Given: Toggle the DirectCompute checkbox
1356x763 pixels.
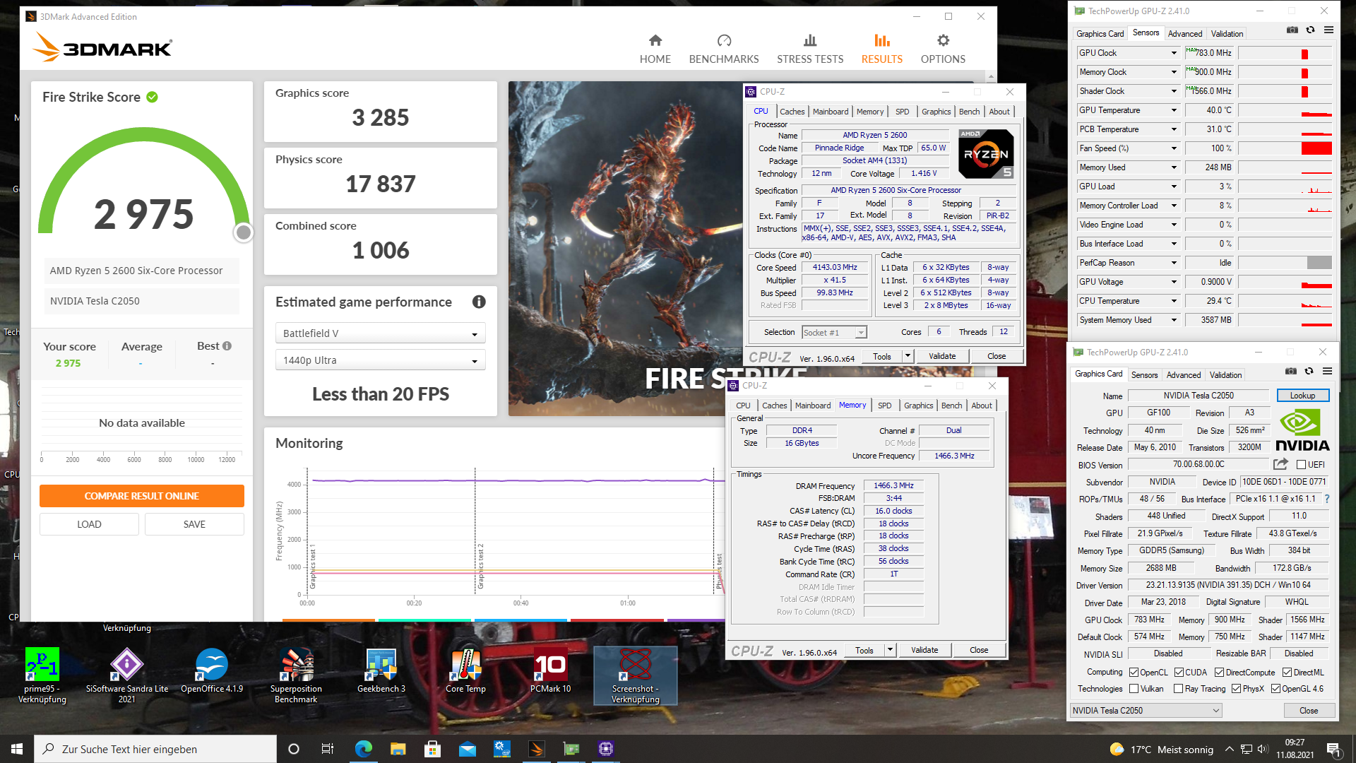Looking at the screenshot, I should (1219, 673).
